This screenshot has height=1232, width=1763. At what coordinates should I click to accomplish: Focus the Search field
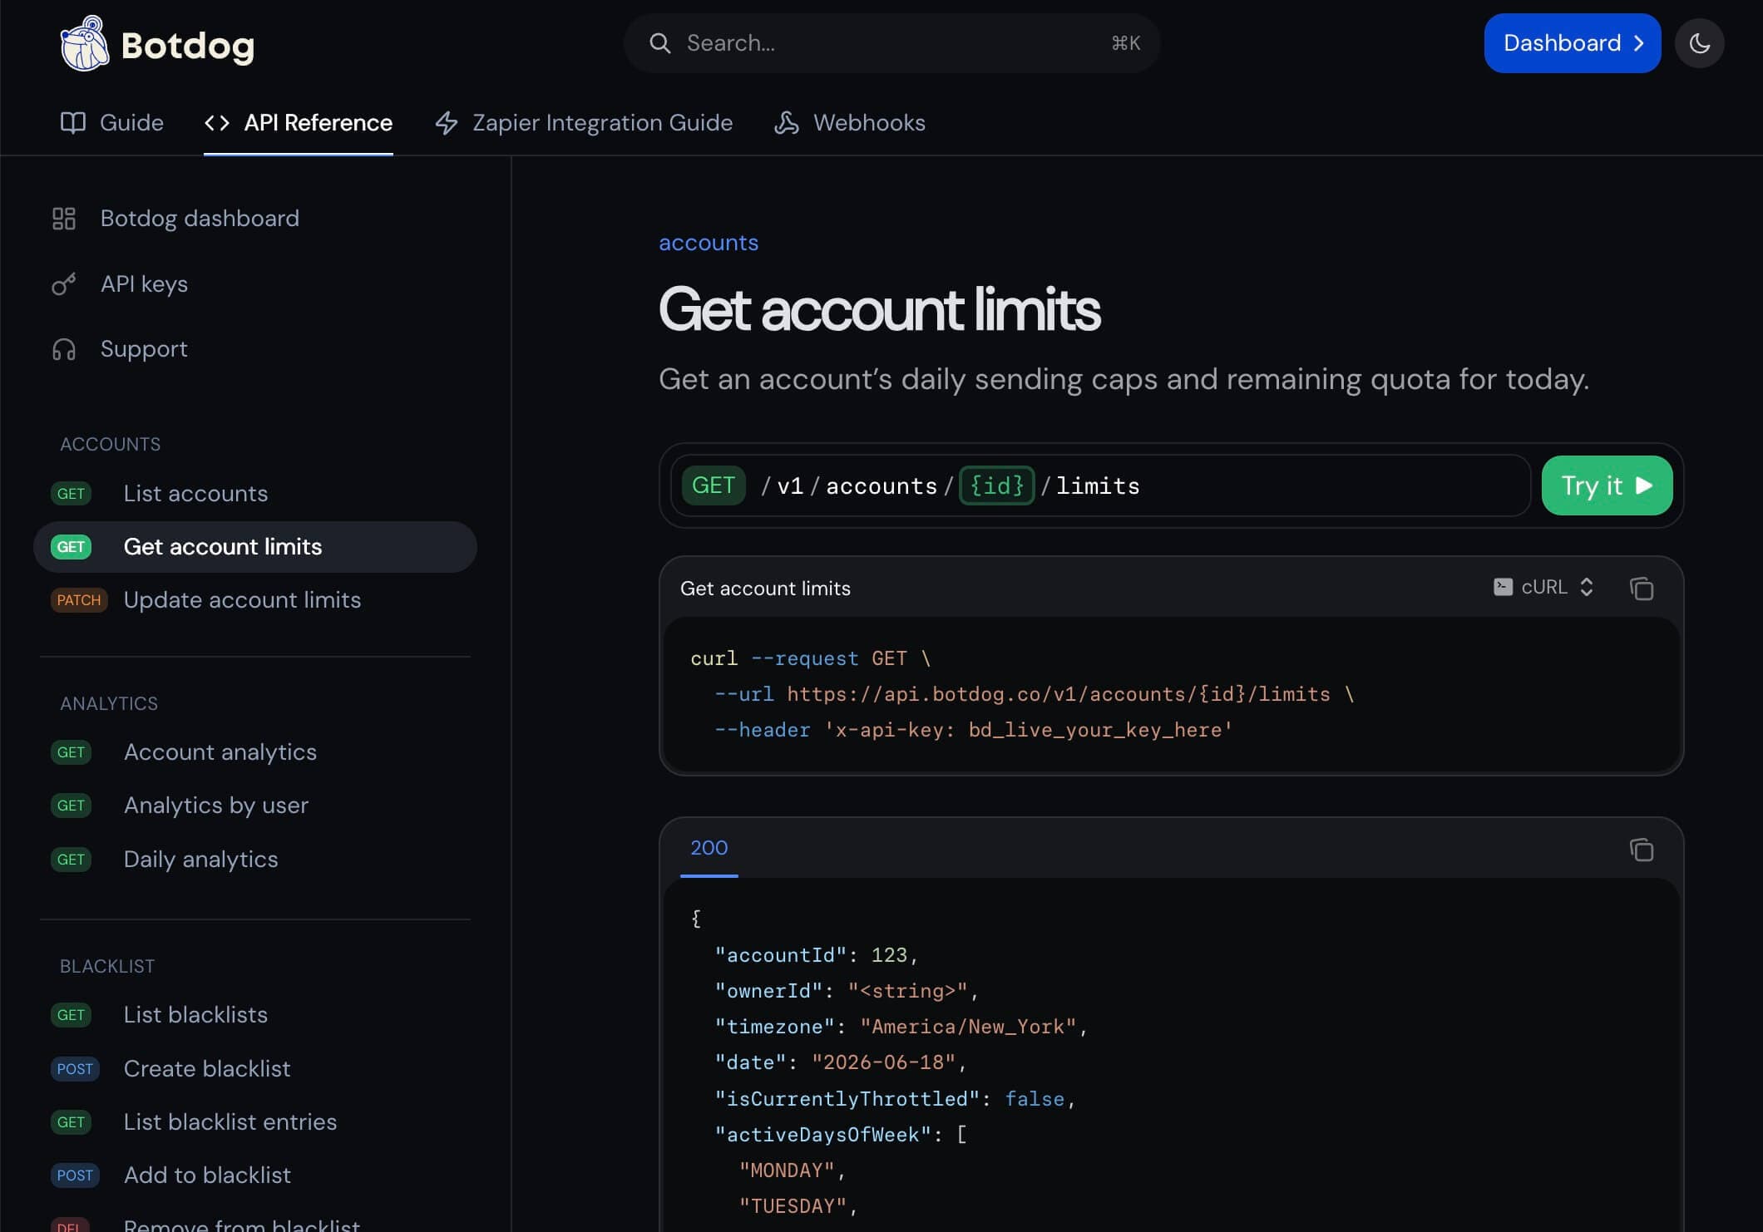pyautogui.click(x=892, y=43)
